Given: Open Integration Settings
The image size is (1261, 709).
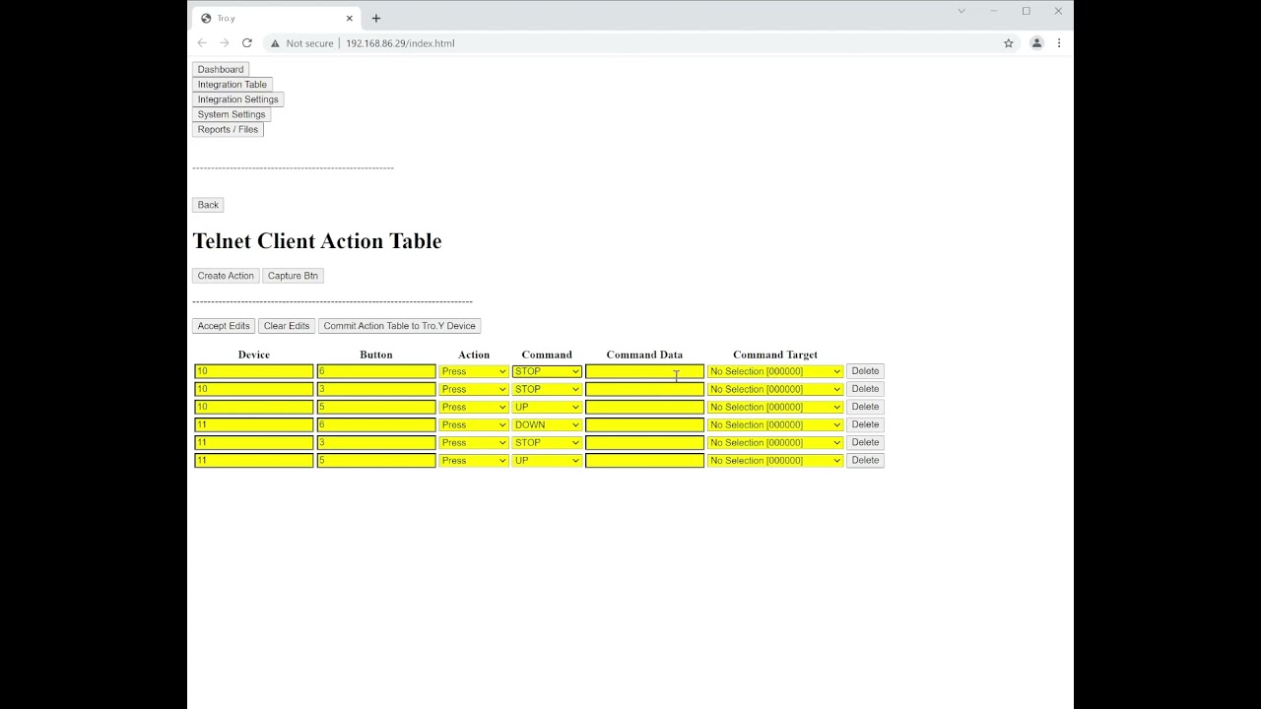Looking at the screenshot, I should 238,99.
